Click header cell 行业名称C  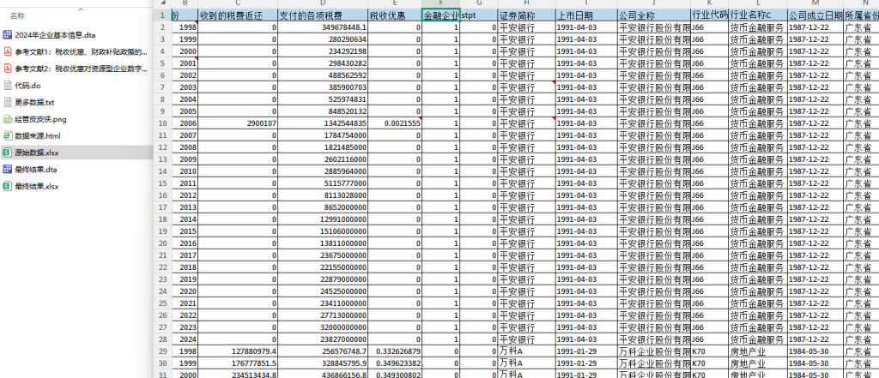758,15
